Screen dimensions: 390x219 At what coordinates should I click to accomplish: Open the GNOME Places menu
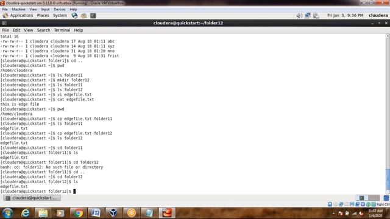43,15
